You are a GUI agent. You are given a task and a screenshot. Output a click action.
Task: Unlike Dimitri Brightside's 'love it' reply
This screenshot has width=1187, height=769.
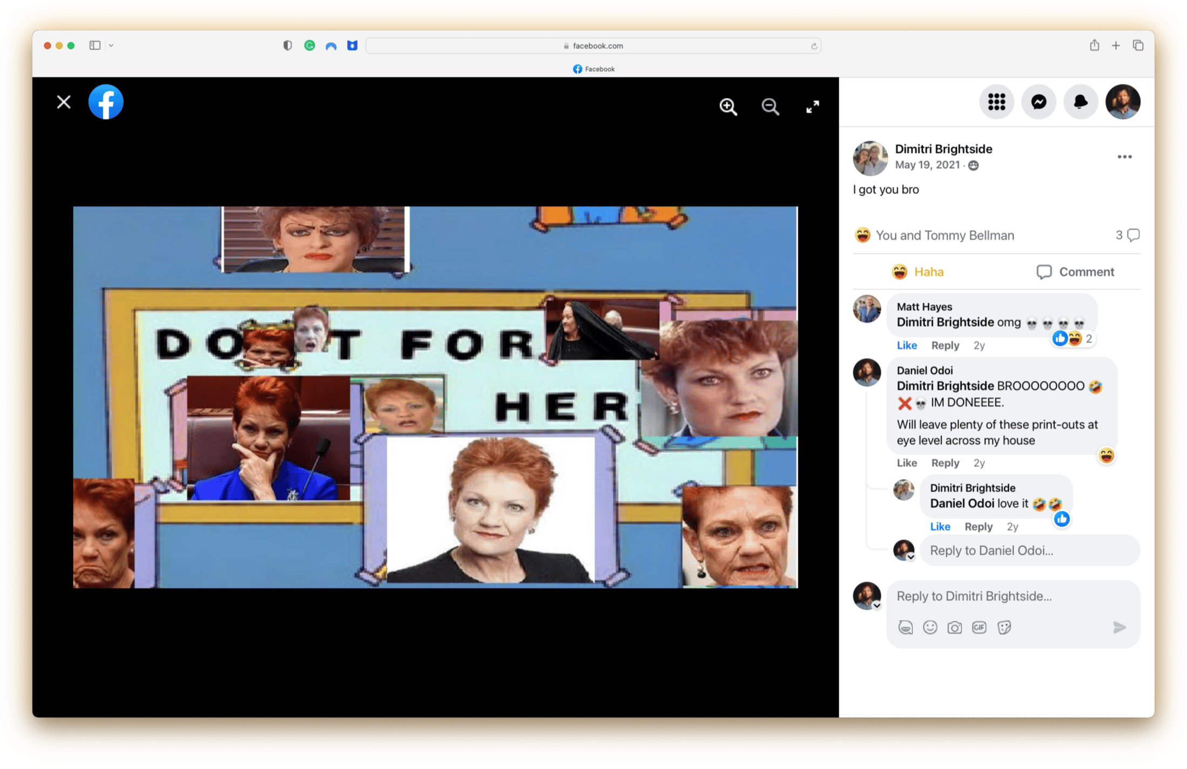coord(940,527)
